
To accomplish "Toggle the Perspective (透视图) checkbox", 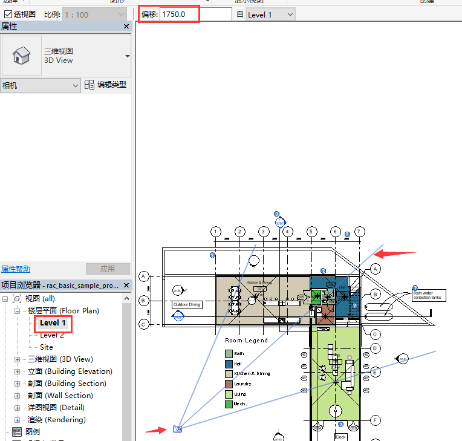I will click(x=8, y=14).
